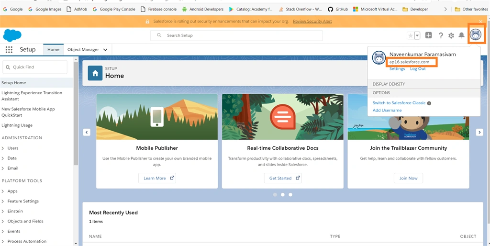This screenshot has width=490, height=246.
Task: Click the Quick Find search box
Action: coord(34,67)
